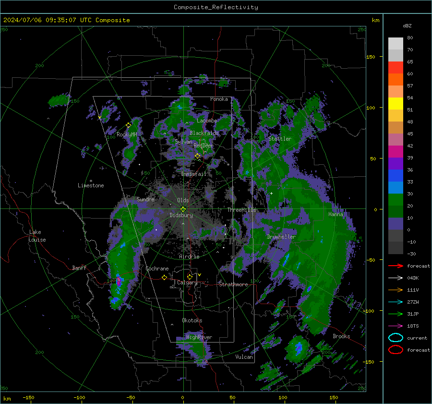
Task: Pick the red 65 dBZ color swatch
Action: click(x=396, y=68)
